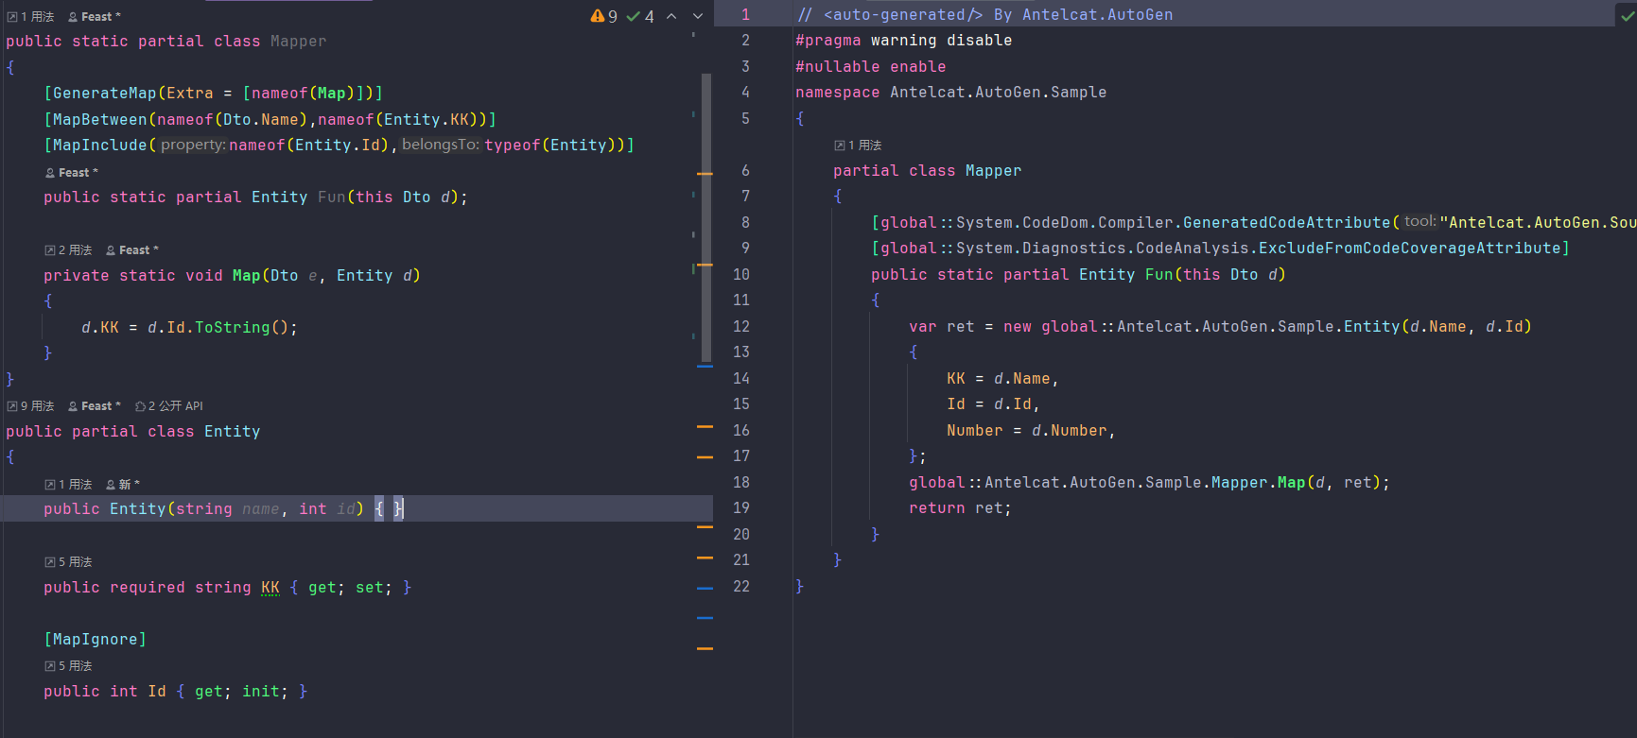Click '#pragma warning disable' on line 2
Screen dimensions: 1637x738
pos(904,41)
